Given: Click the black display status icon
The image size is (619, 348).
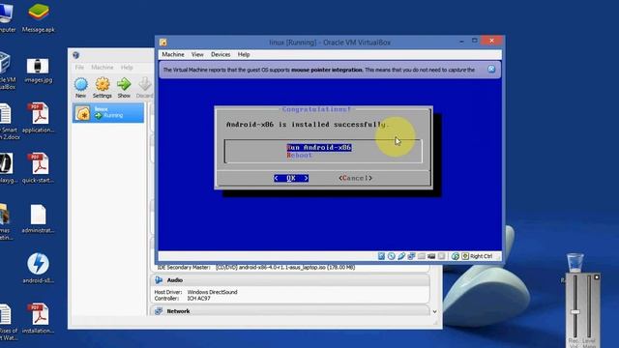Looking at the screenshot, I should coord(431,256).
